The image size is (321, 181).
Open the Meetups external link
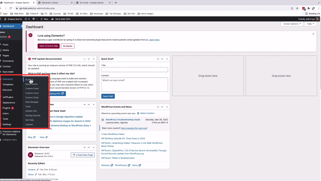(107, 165)
